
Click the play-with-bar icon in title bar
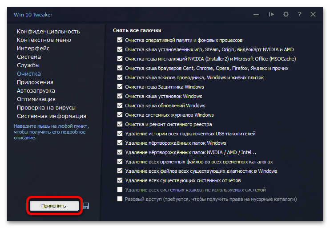[271, 14]
